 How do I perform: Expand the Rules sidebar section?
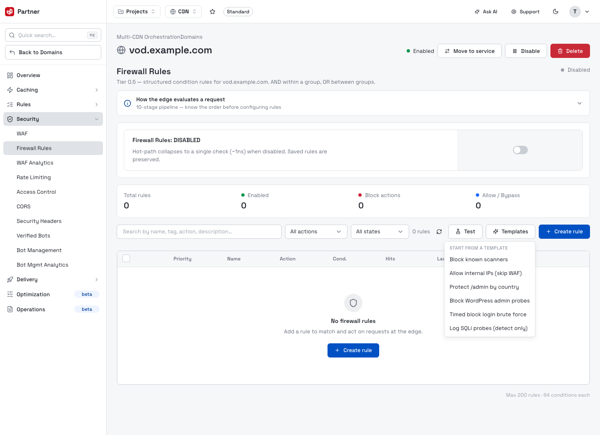click(97, 105)
